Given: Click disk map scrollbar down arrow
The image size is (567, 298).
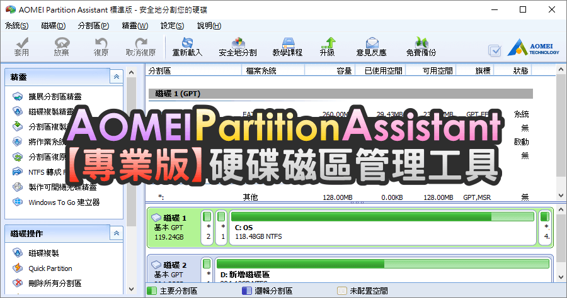Looking at the screenshot, I should pyautogui.click(x=561, y=277).
